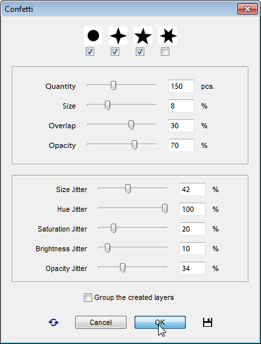This screenshot has width=261, height=344.
Task: Click the Opacity slider handle
Action: (134, 145)
